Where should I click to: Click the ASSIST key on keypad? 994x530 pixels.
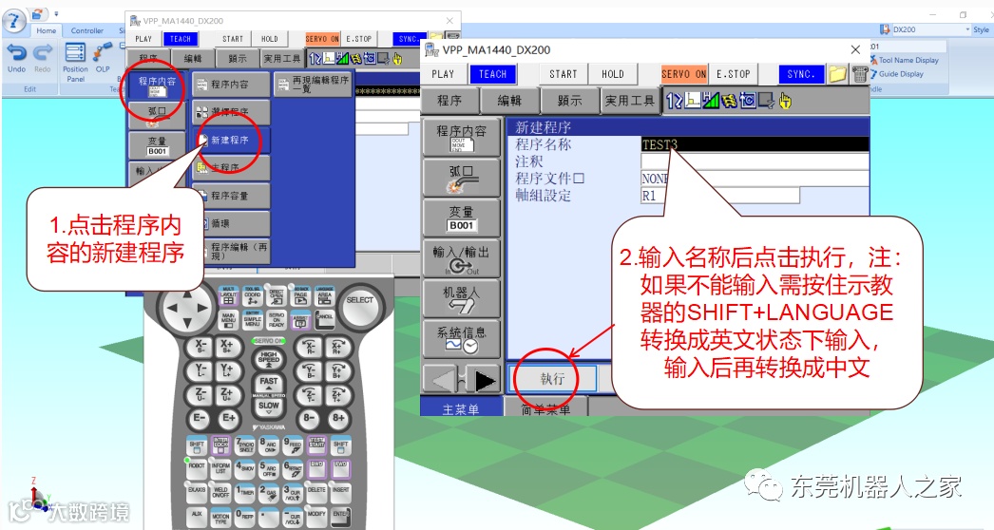point(300,319)
